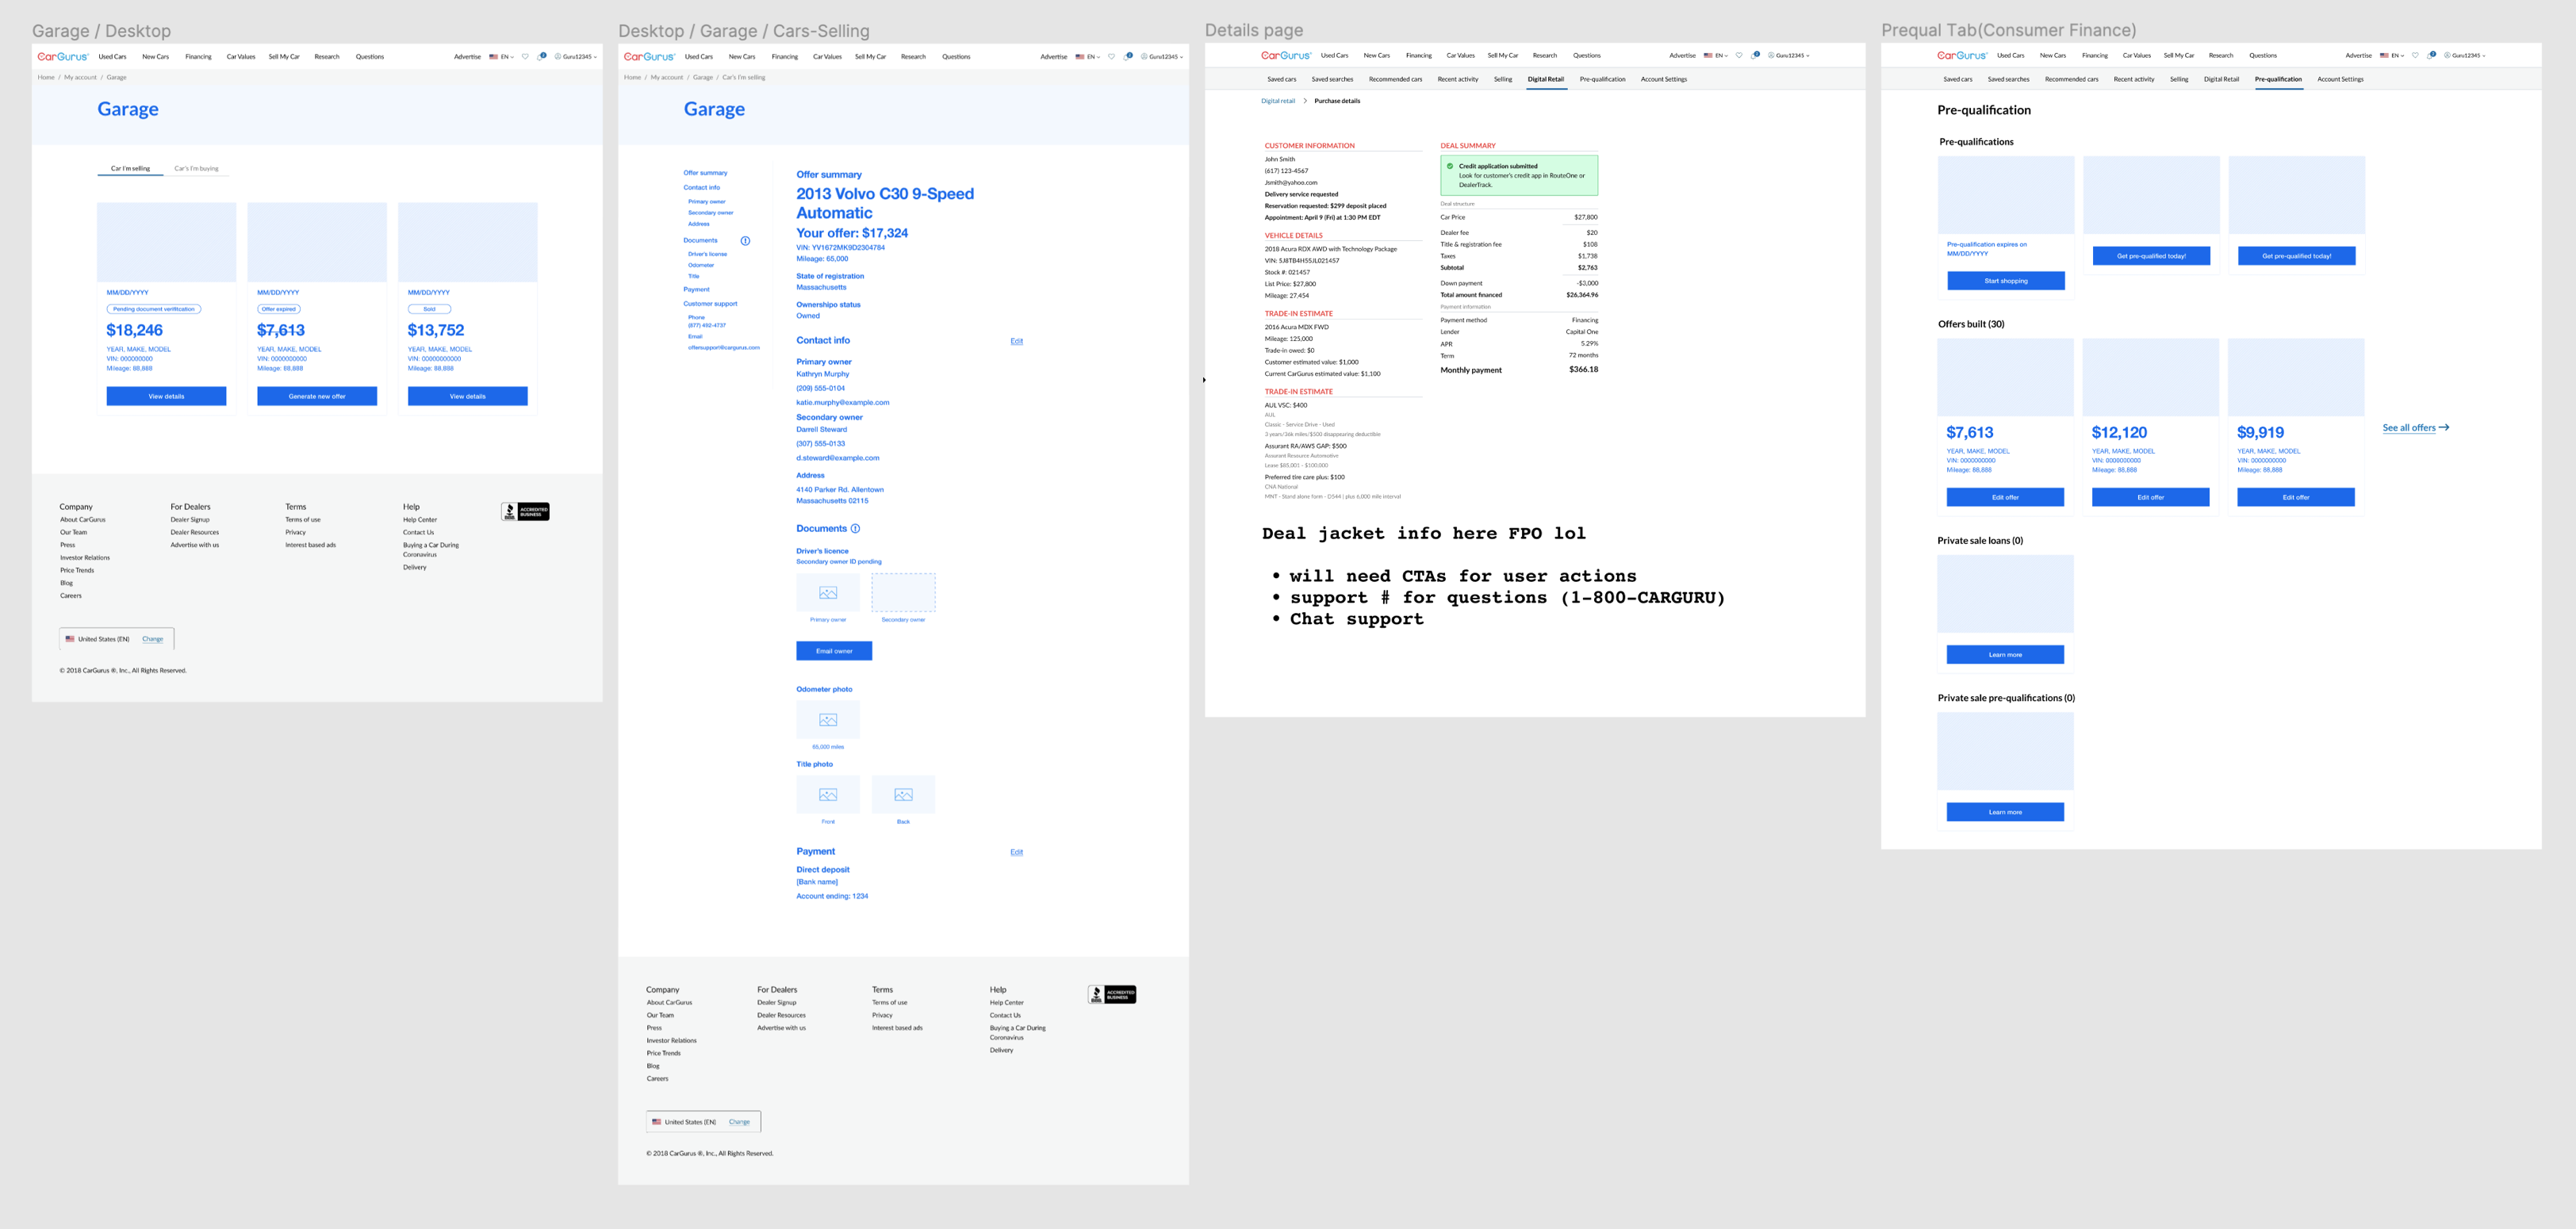The image size is (2576, 1229).
Task: Open Saved cars tab in Details page
Action: (x=1281, y=79)
